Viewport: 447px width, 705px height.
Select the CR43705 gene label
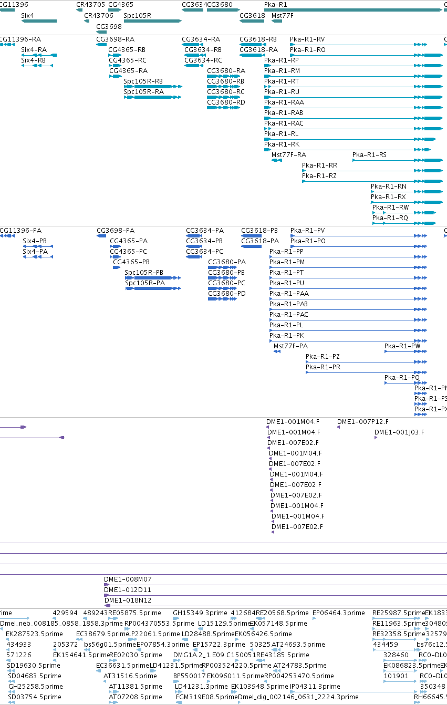click(90, 5)
